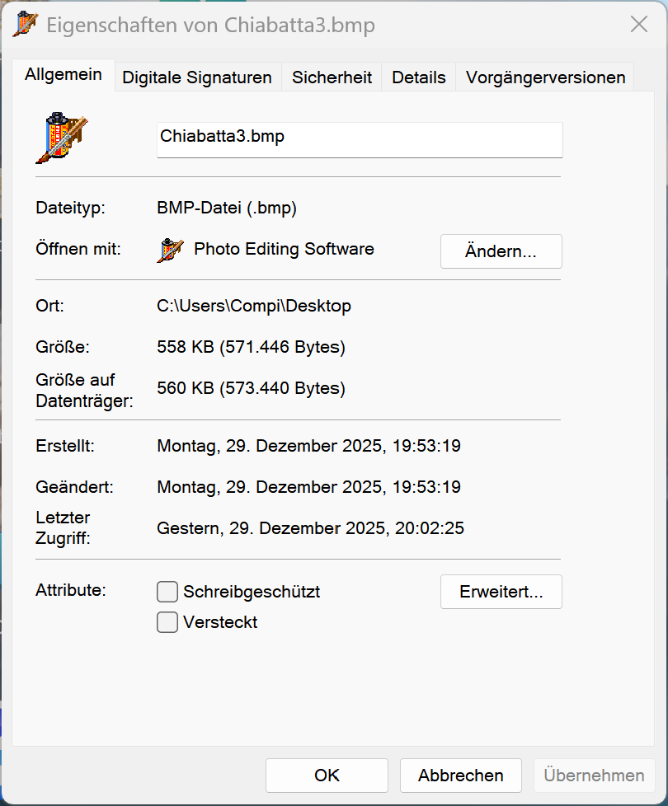668x806 pixels.
Task: Click the file name text field
Action: pyautogui.click(x=360, y=139)
